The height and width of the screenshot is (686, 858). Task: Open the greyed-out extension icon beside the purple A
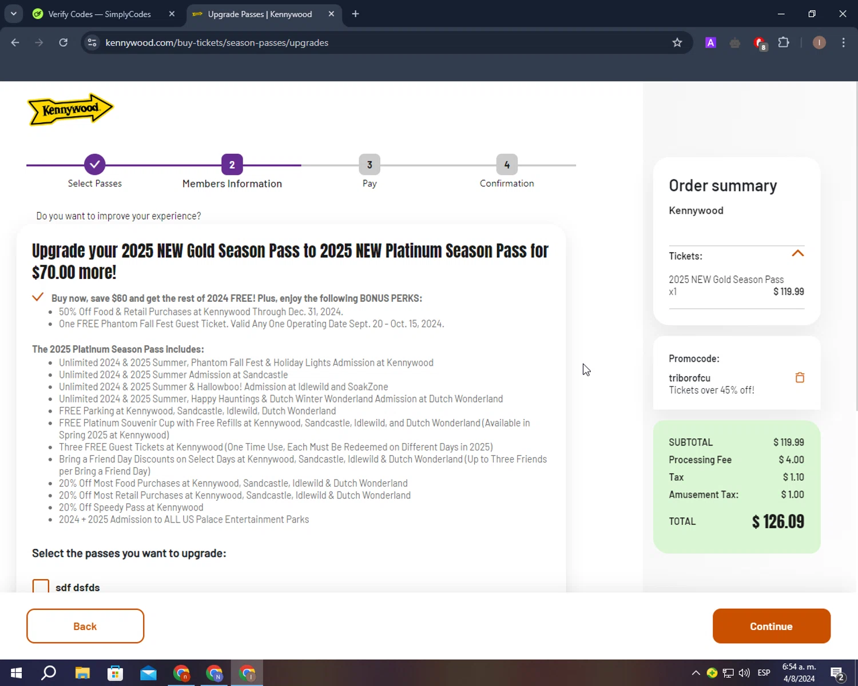[735, 42]
